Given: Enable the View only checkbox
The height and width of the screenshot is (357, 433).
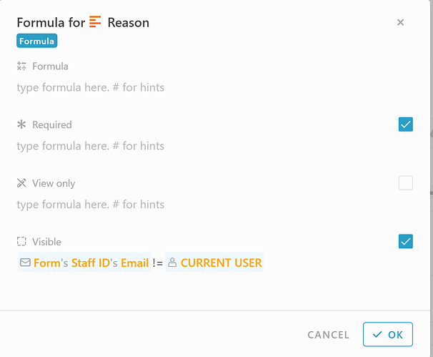Looking at the screenshot, I should [x=405, y=182].
